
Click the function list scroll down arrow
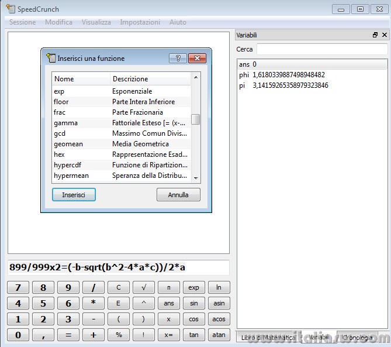point(196,178)
